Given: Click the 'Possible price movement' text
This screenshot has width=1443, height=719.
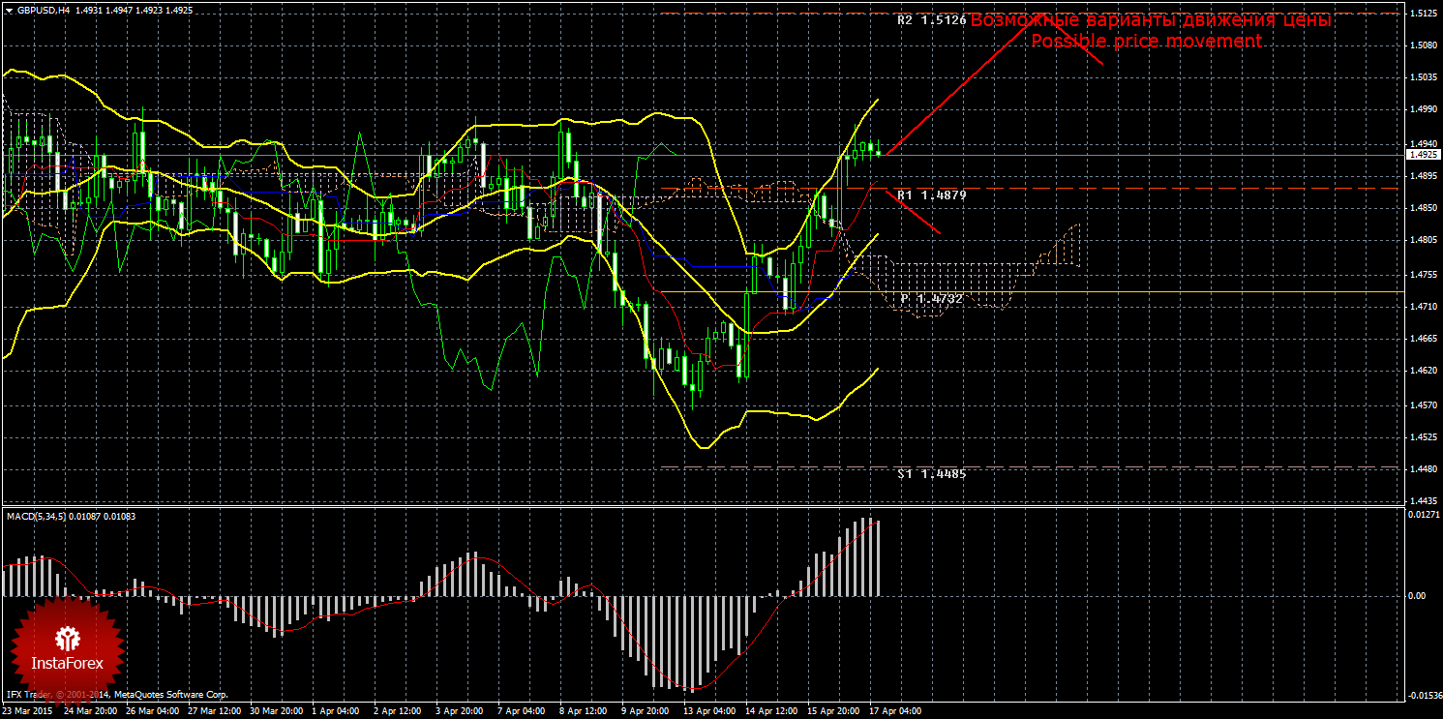Looking at the screenshot, I should coord(1146,42).
